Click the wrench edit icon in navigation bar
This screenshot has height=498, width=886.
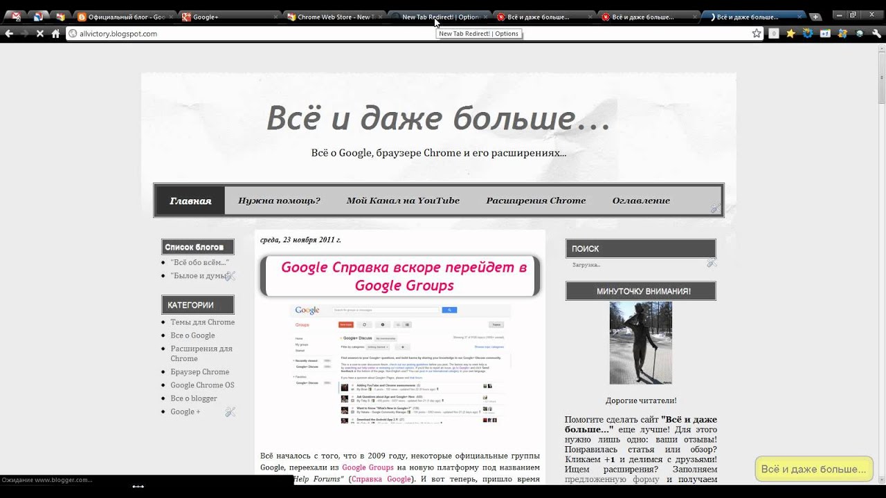(x=715, y=208)
